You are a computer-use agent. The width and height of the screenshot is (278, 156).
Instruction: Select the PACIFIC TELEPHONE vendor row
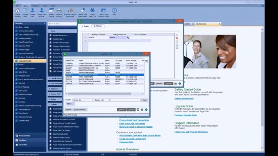[x=104, y=79]
